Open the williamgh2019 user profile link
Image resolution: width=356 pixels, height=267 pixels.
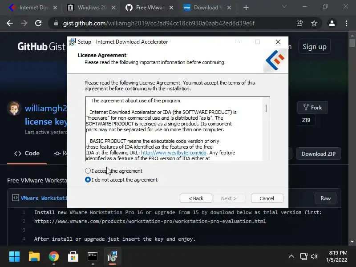pos(46,108)
